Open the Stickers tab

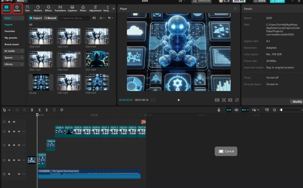click(x=38, y=9)
